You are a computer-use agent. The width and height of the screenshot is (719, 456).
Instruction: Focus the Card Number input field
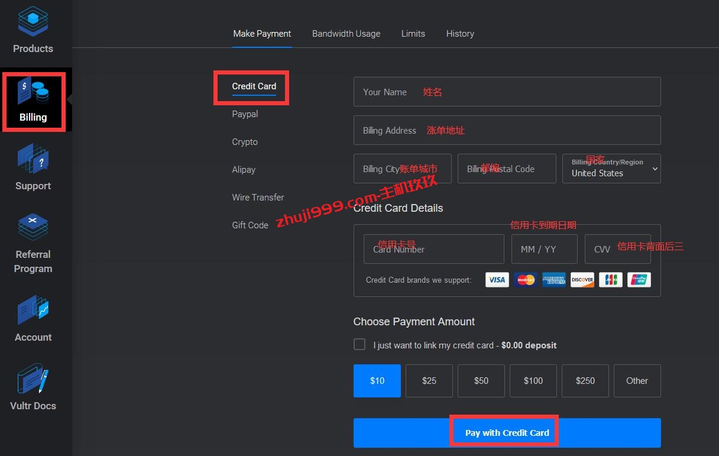point(434,249)
